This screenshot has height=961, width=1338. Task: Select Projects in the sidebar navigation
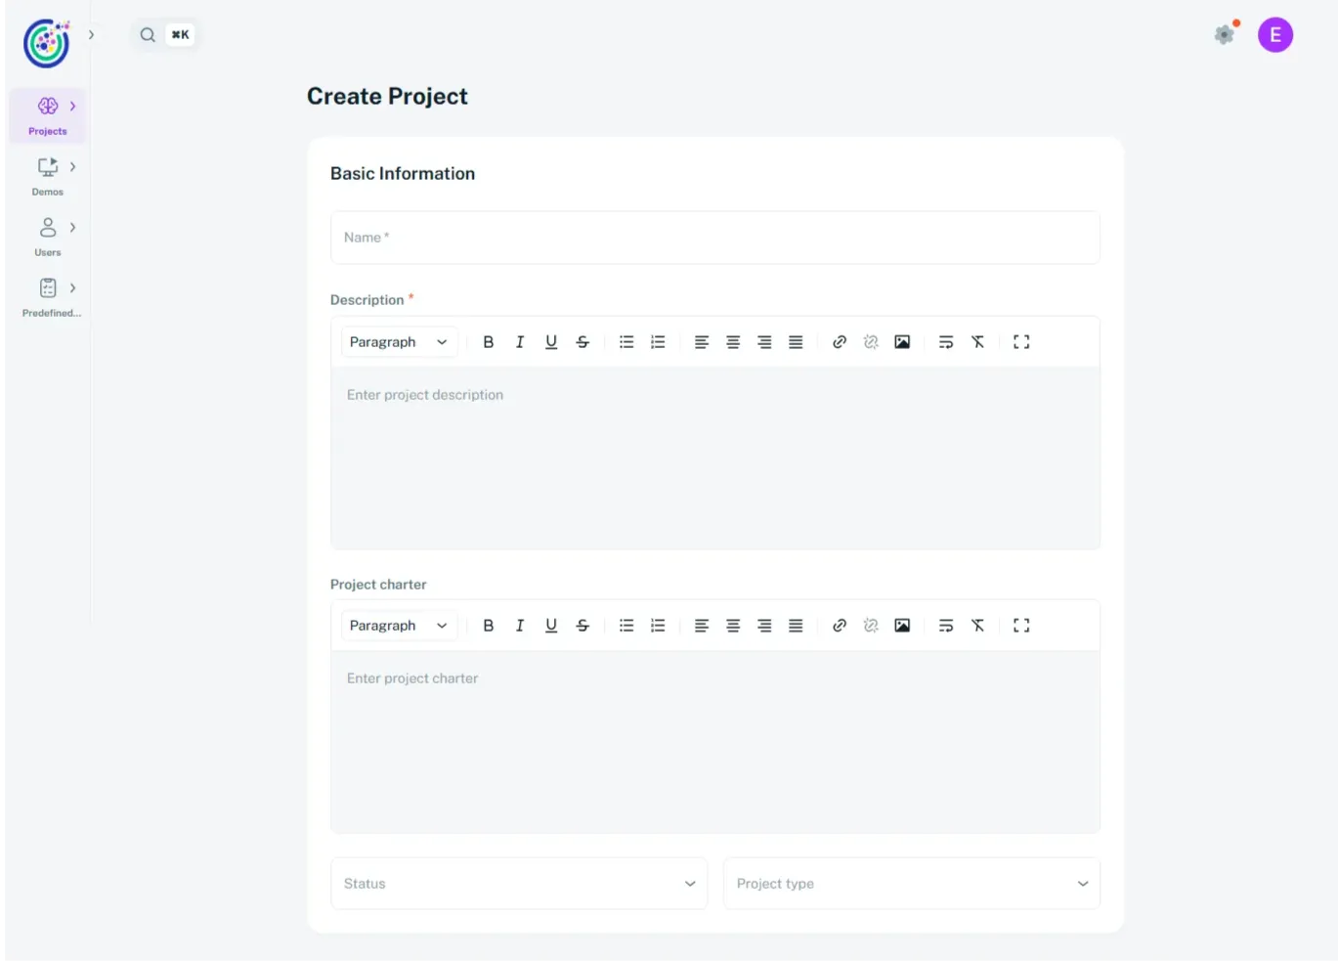[47, 115]
